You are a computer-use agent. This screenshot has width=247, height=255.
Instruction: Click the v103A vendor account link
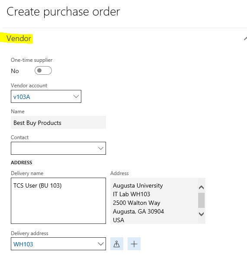click(x=22, y=97)
